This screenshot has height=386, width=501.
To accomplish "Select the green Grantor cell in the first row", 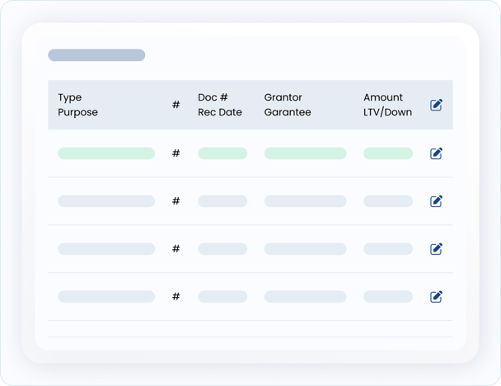I will (x=305, y=153).
